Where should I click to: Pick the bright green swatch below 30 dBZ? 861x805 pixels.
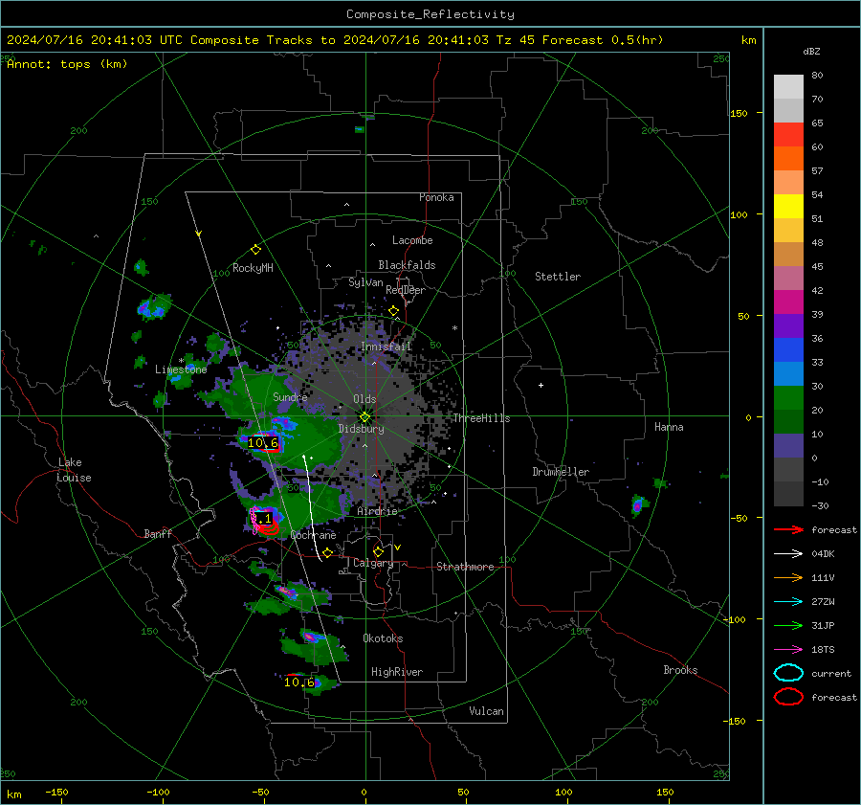(788, 397)
